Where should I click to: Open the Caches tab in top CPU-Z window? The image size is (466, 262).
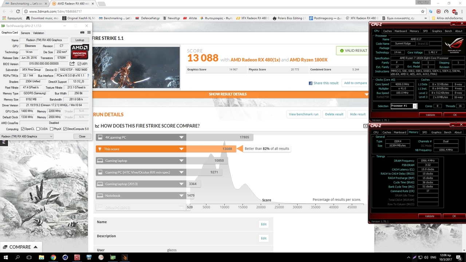tap(387, 31)
